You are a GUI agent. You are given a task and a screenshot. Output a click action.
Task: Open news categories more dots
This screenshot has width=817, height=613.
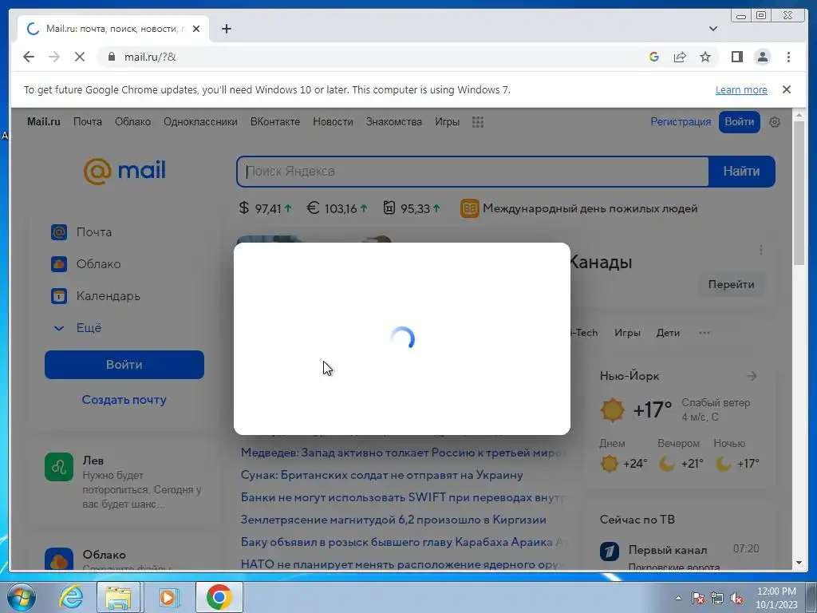coord(705,333)
